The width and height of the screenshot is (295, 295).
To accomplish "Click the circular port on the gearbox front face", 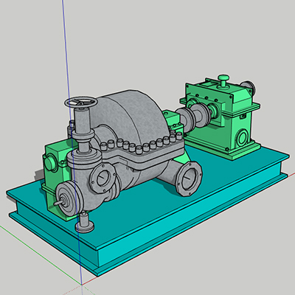I will tap(243, 138).
